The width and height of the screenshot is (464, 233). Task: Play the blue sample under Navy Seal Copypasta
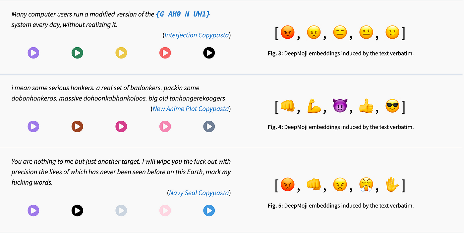pyautogui.click(x=209, y=210)
